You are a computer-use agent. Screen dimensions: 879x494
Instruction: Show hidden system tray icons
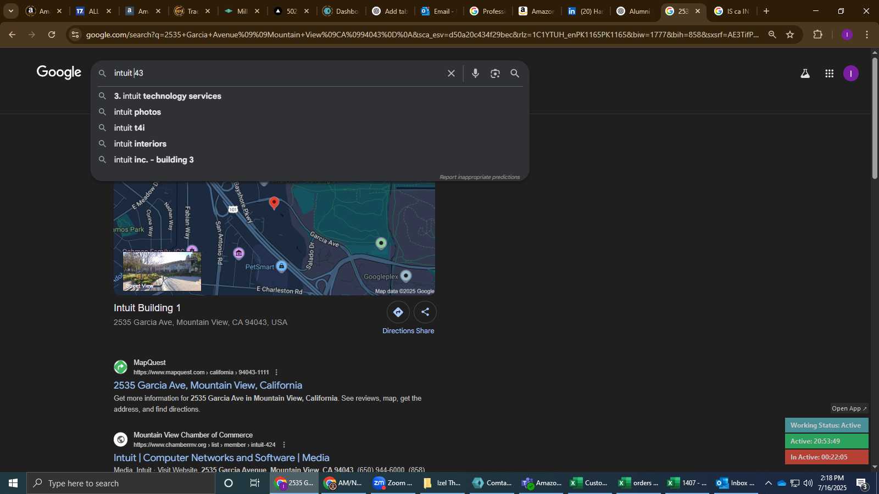pyautogui.click(x=768, y=483)
